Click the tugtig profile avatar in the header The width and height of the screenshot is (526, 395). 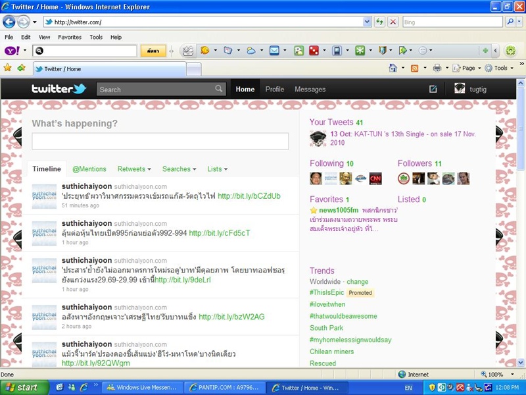[x=460, y=89]
